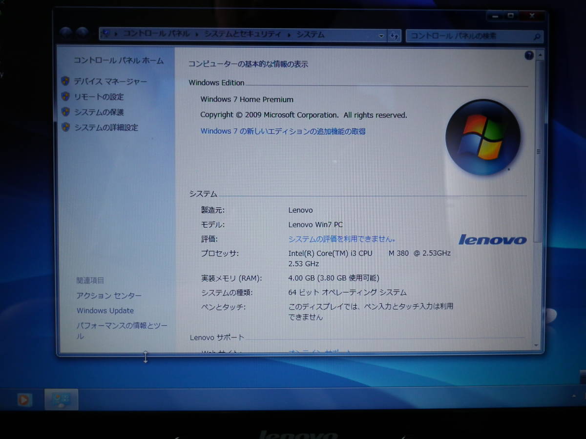This screenshot has height=439, width=586.
Task: Click the vertical scrollbar thumb
Action: (538, 152)
